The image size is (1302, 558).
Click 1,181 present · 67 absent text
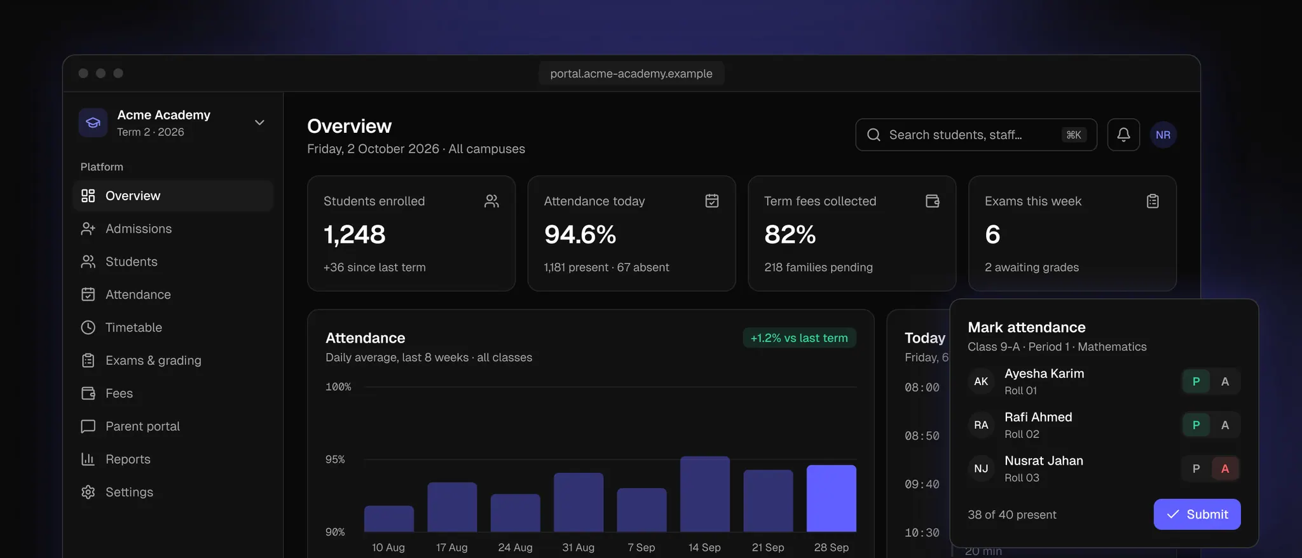[x=606, y=268]
